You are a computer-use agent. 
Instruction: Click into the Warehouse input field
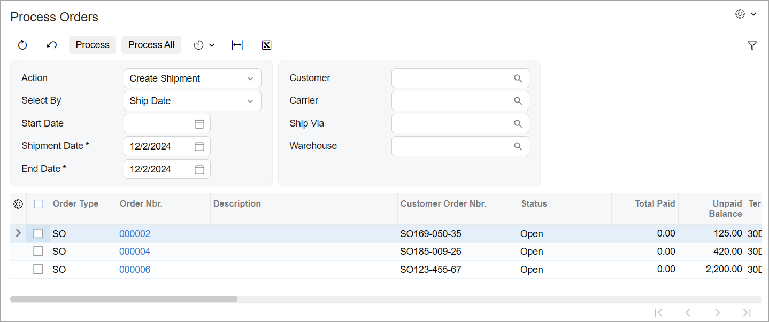click(452, 146)
